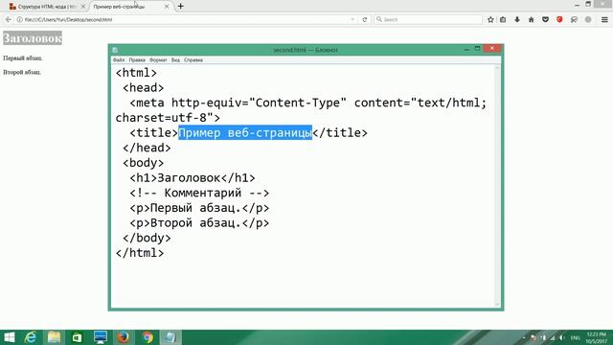Click the closing '</html>' line
Viewport: 613px width, 345px height.
tap(140, 253)
